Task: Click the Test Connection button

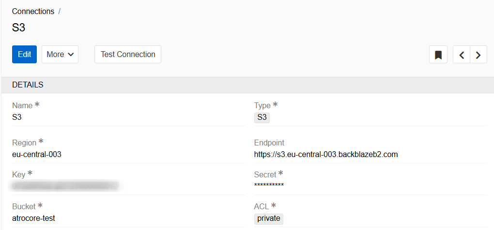Action: pyautogui.click(x=128, y=55)
